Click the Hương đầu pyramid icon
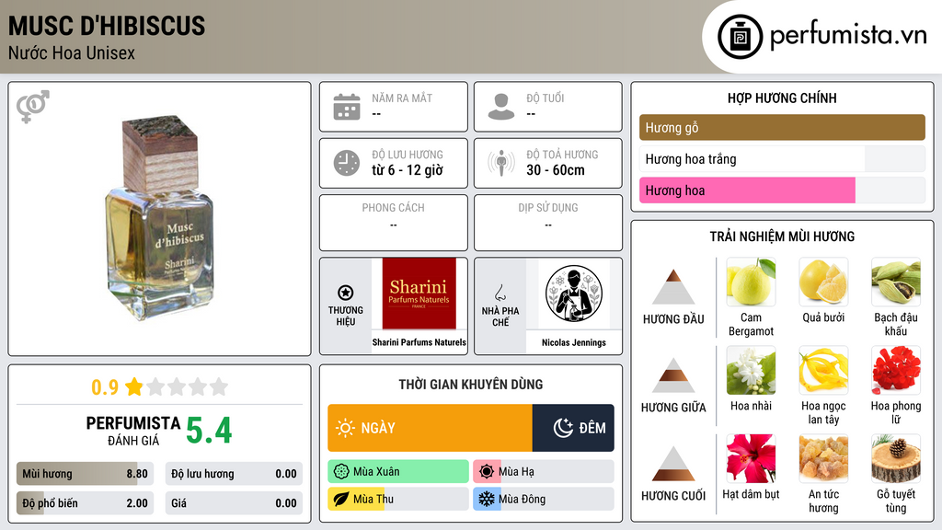 tap(673, 287)
